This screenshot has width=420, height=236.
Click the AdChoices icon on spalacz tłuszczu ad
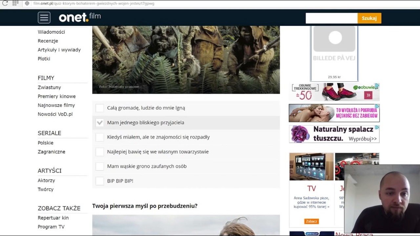tap(377, 128)
